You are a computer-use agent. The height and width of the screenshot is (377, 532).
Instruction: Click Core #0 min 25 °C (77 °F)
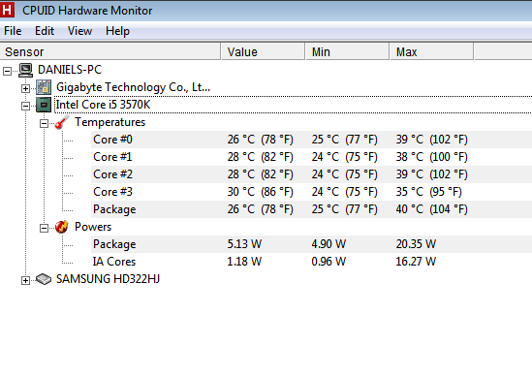pos(344,140)
